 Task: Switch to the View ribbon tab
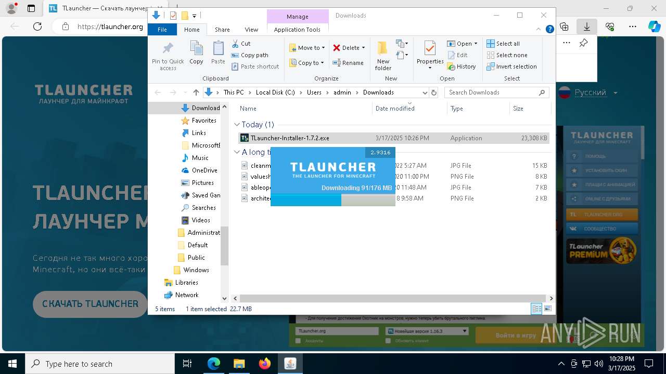251,30
